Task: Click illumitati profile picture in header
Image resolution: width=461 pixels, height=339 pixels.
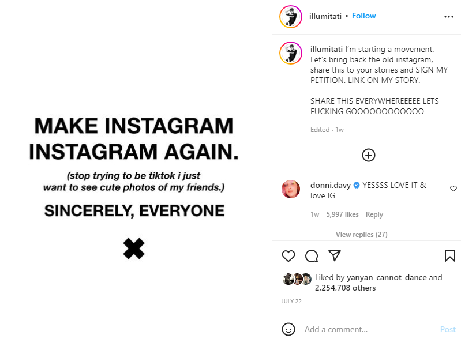Action: click(x=291, y=17)
